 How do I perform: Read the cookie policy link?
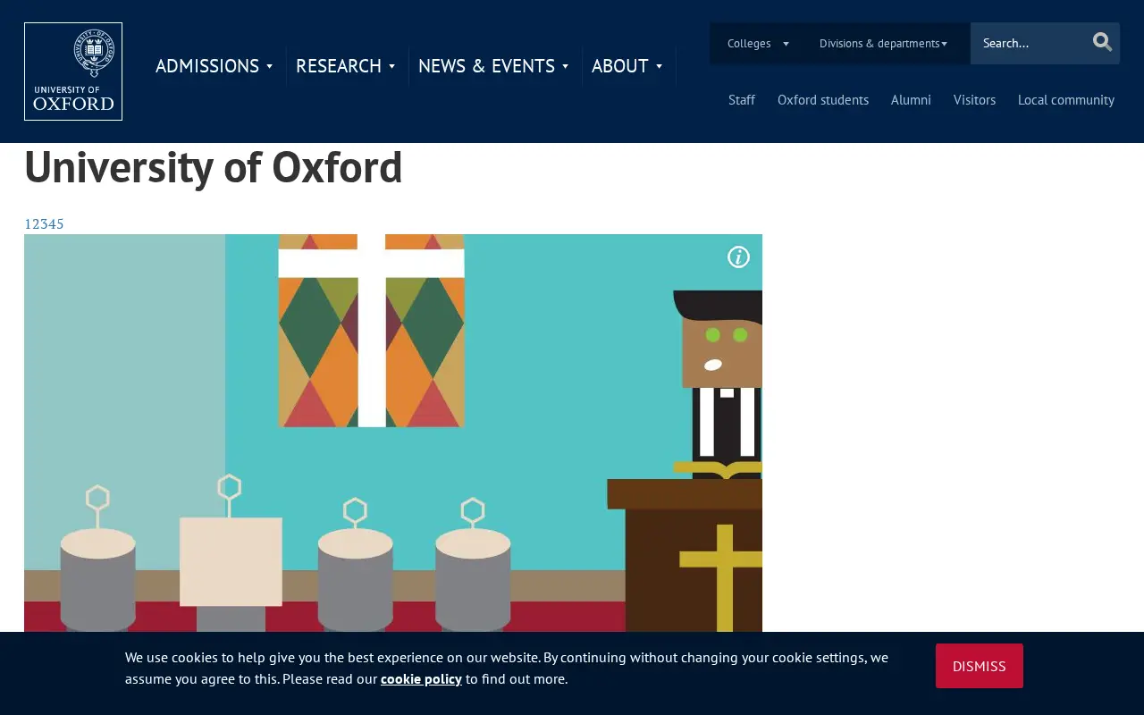tap(421, 679)
